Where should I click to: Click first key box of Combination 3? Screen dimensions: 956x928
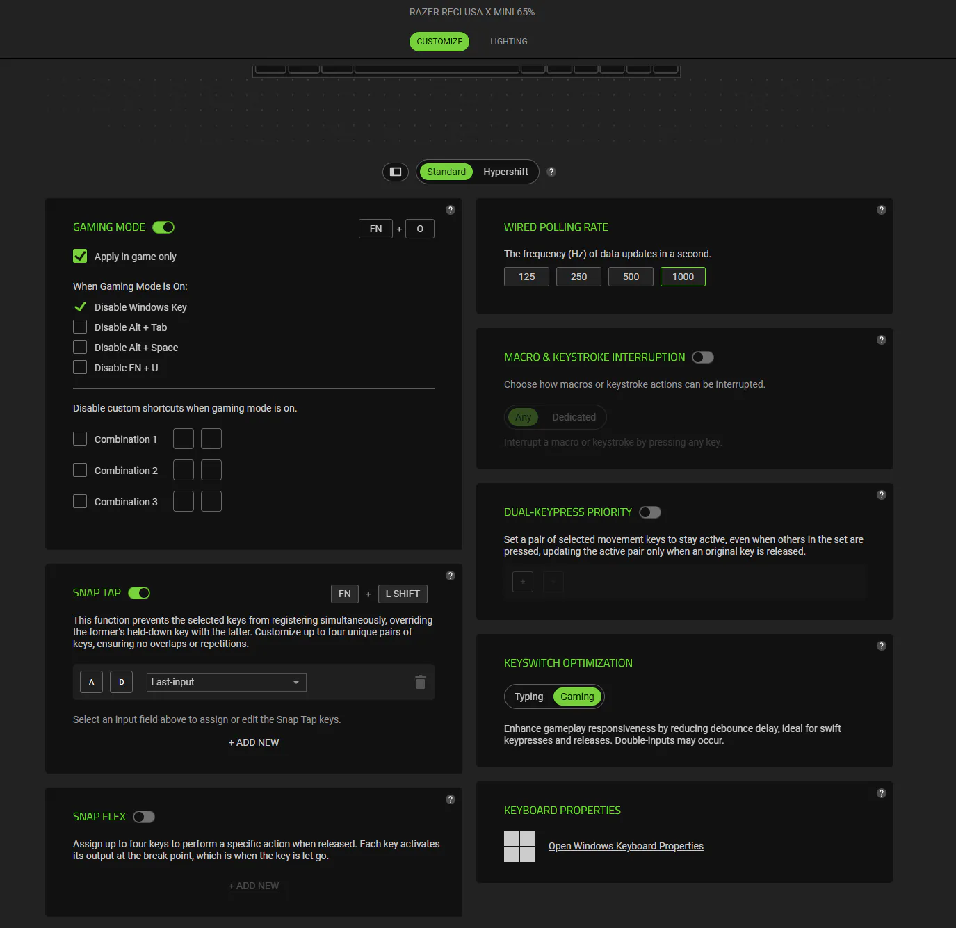click(x=184, y=501)
